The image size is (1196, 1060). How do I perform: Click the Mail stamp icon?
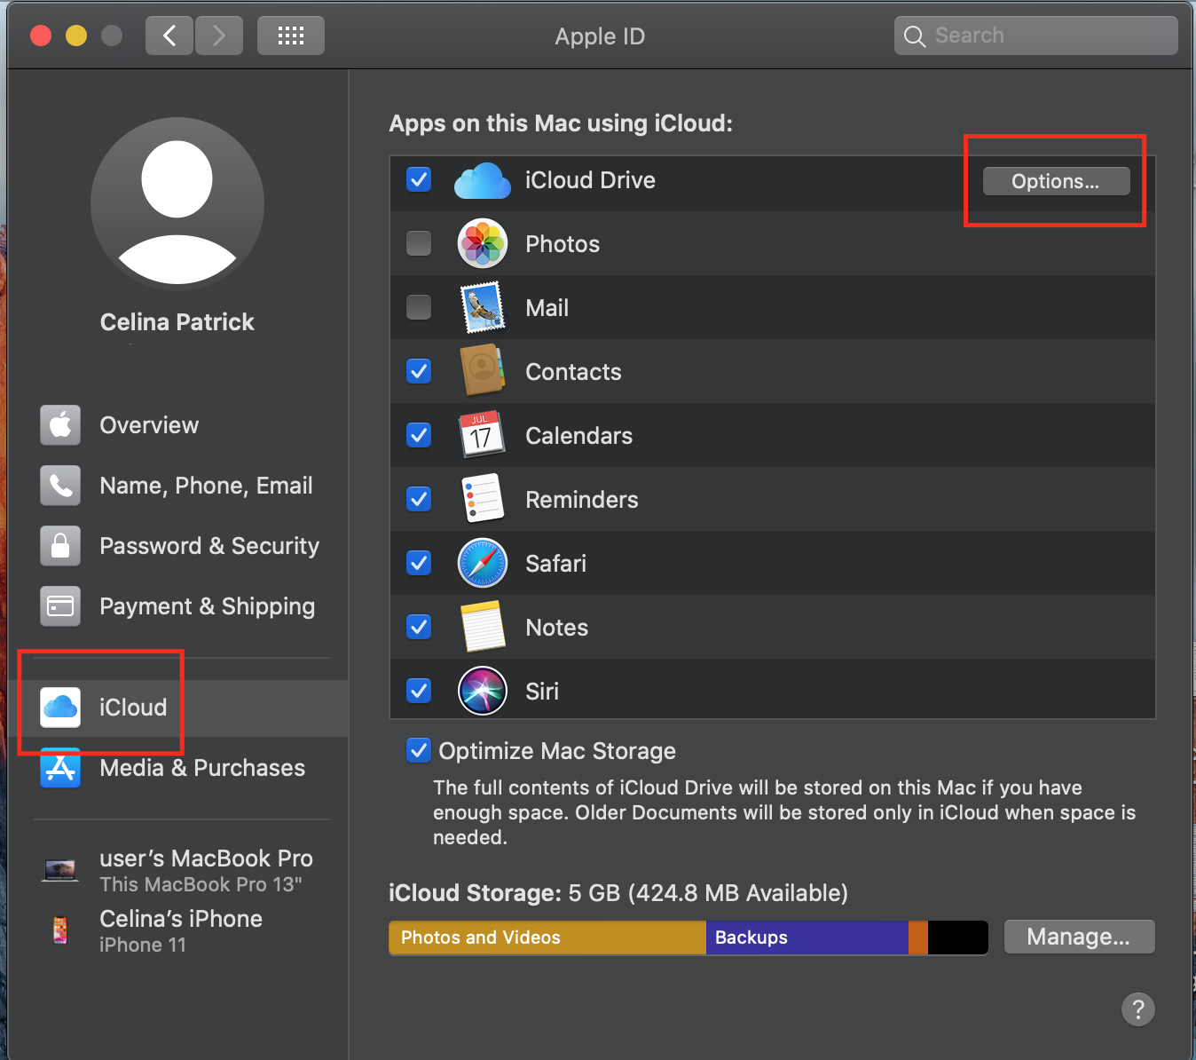pyautogui.click(x=482, y=307)
